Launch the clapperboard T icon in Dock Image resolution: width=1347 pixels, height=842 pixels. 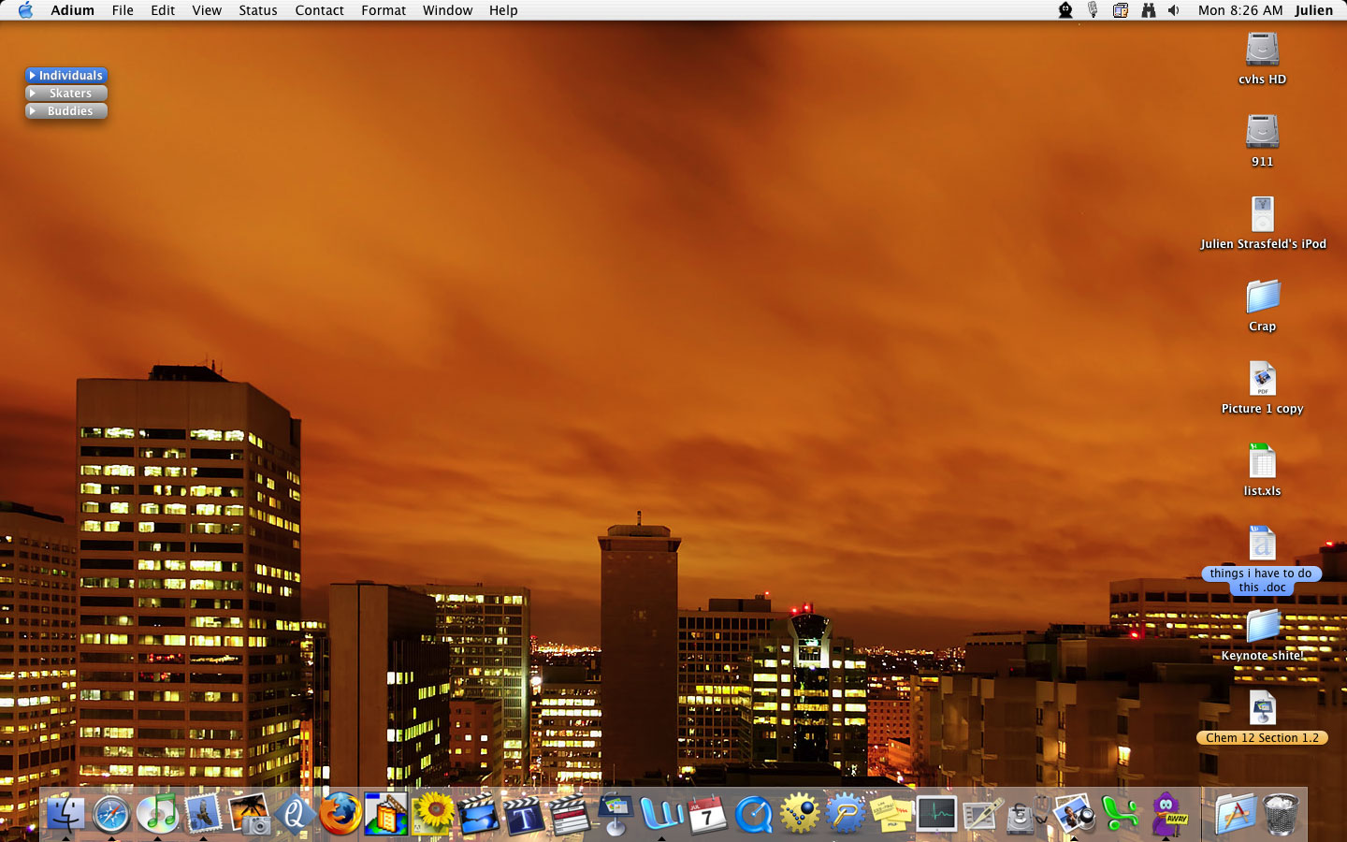(524, 813)
